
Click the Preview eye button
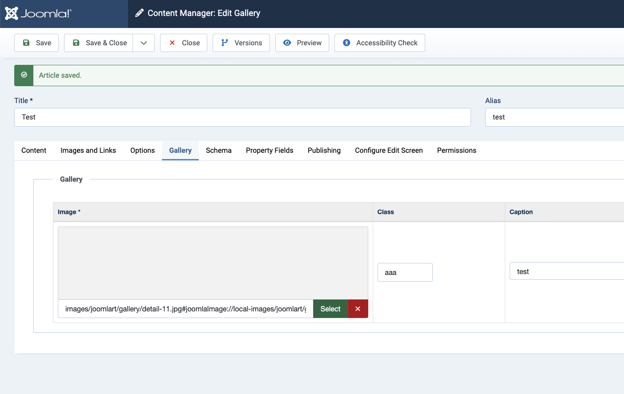point(302,43)
